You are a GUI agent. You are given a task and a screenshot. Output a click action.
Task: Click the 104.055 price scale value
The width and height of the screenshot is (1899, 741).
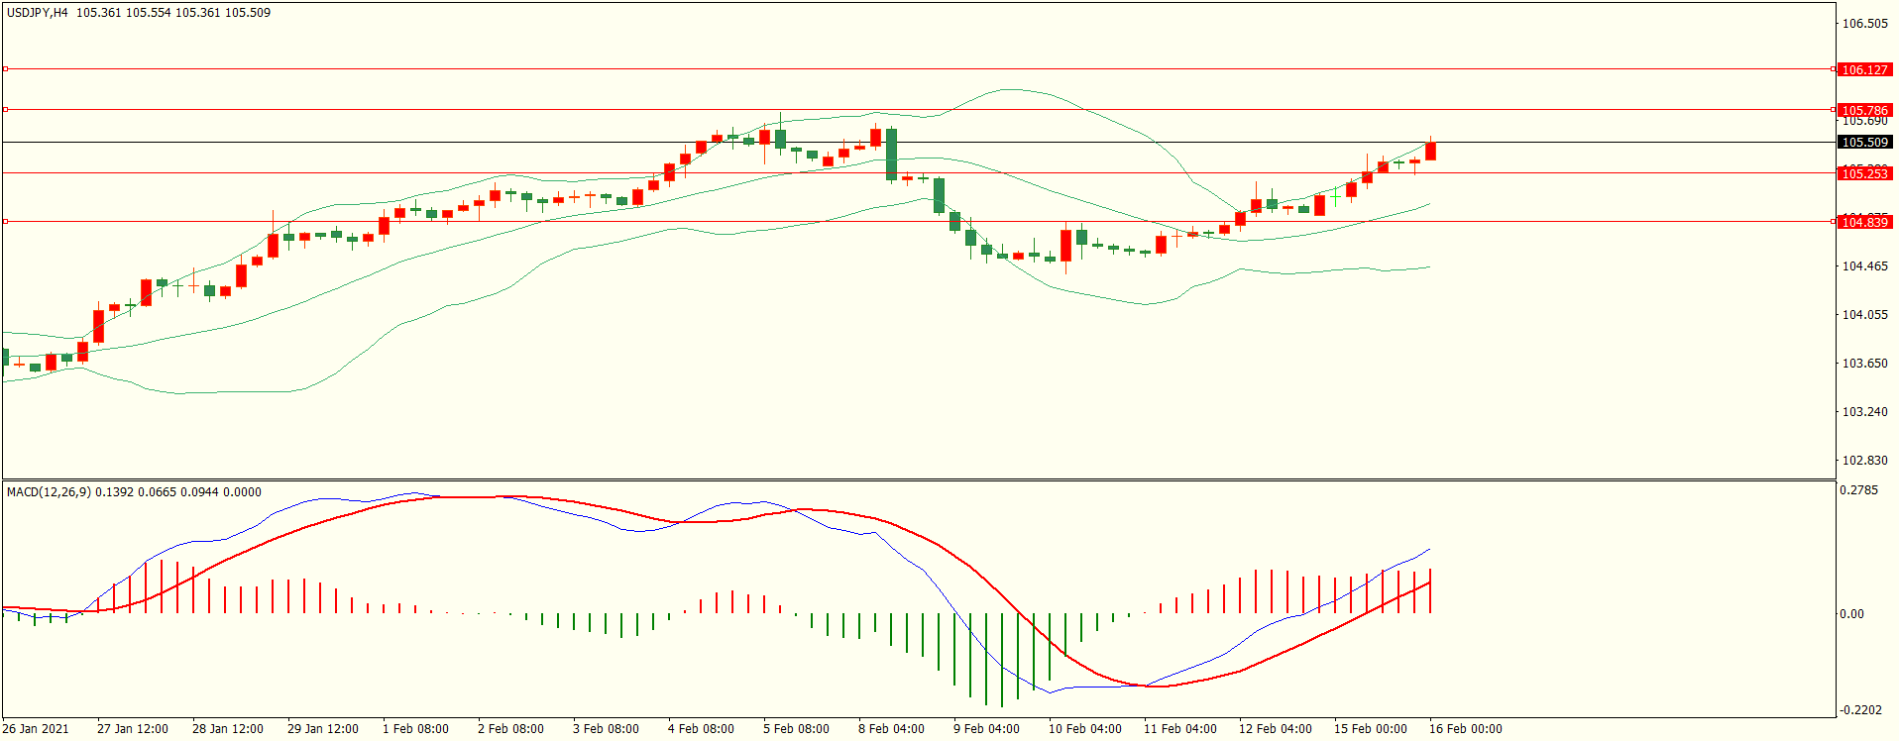click(x=1864, y=314)
